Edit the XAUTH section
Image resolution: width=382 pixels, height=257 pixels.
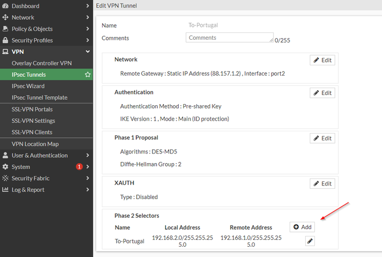[322, 184]
